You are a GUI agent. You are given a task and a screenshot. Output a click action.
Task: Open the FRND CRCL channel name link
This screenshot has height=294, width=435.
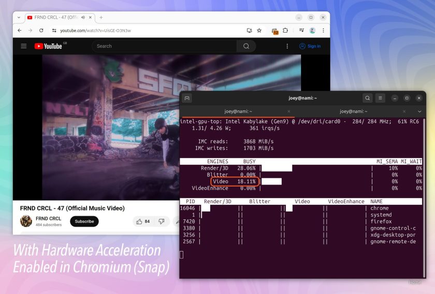point(48,219)
